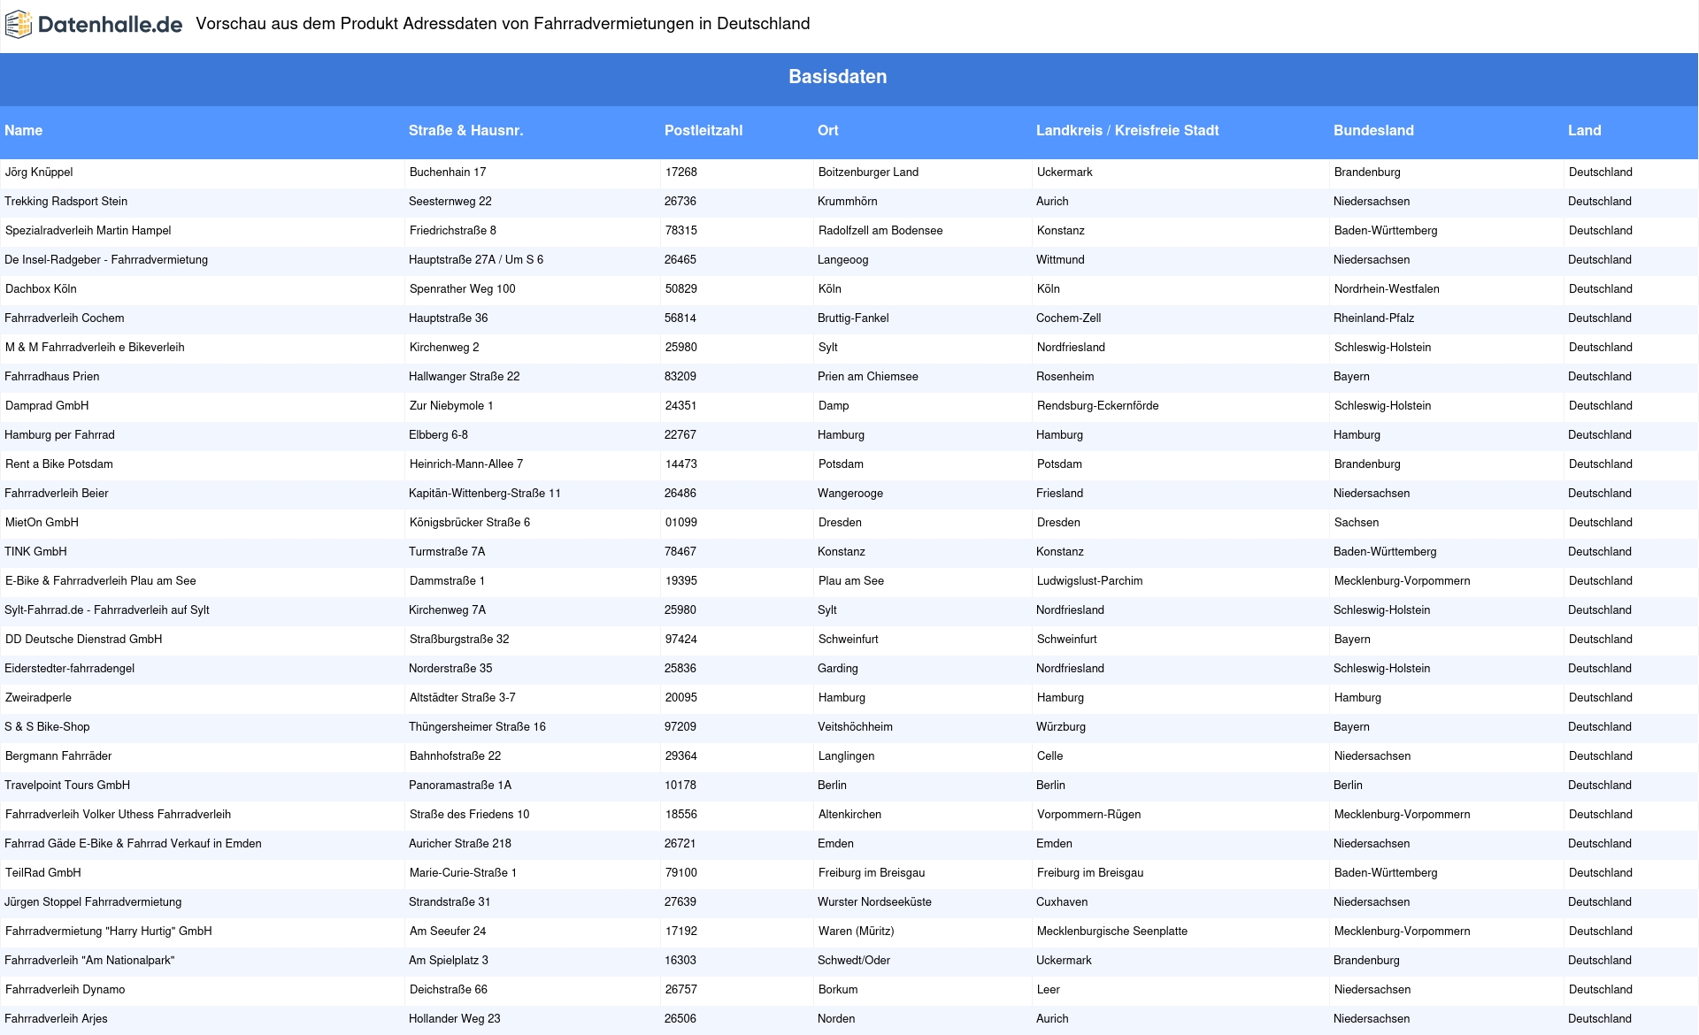Click the Postleitzahl column header
This screenshot has width=1699, height=1035.
(703, 130)
